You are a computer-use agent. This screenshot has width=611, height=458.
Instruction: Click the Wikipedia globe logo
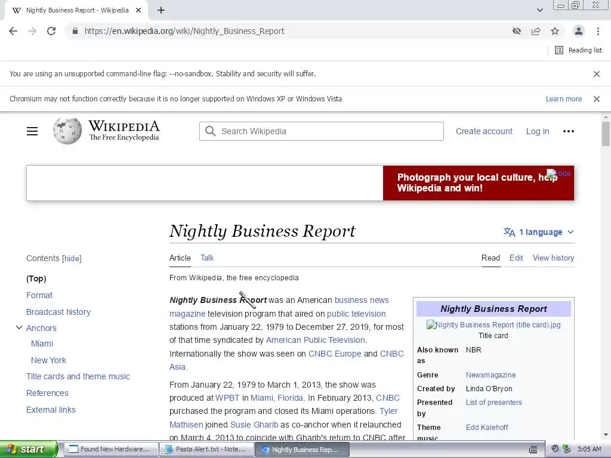click(x=67, y=131)
